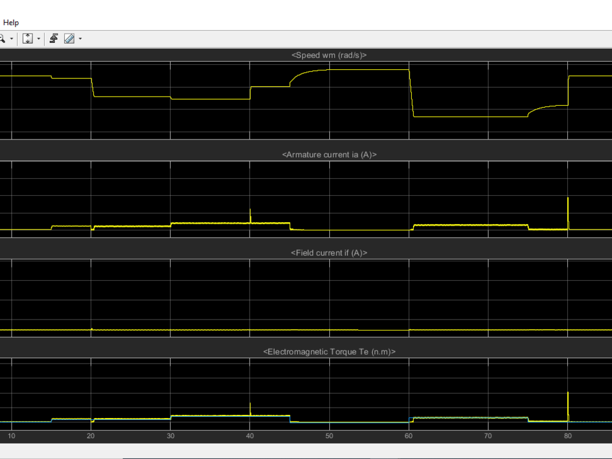The image size is (612, 459).
Task: Click the speed curve plateau at 50 s
Action: click(x=329, y=70)
